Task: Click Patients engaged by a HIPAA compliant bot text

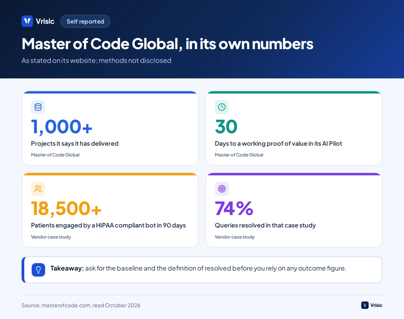Action: pos(108,225)
